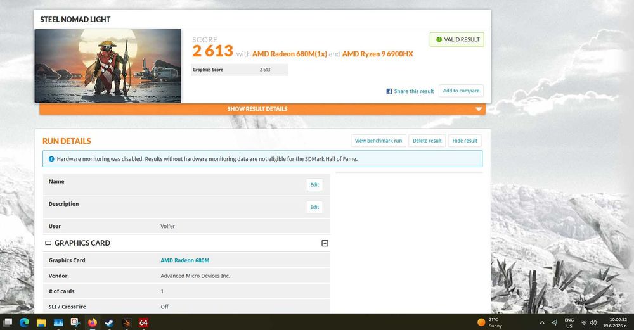Click the 2 613 score value

pyautogui.click(x=212, y=51)
